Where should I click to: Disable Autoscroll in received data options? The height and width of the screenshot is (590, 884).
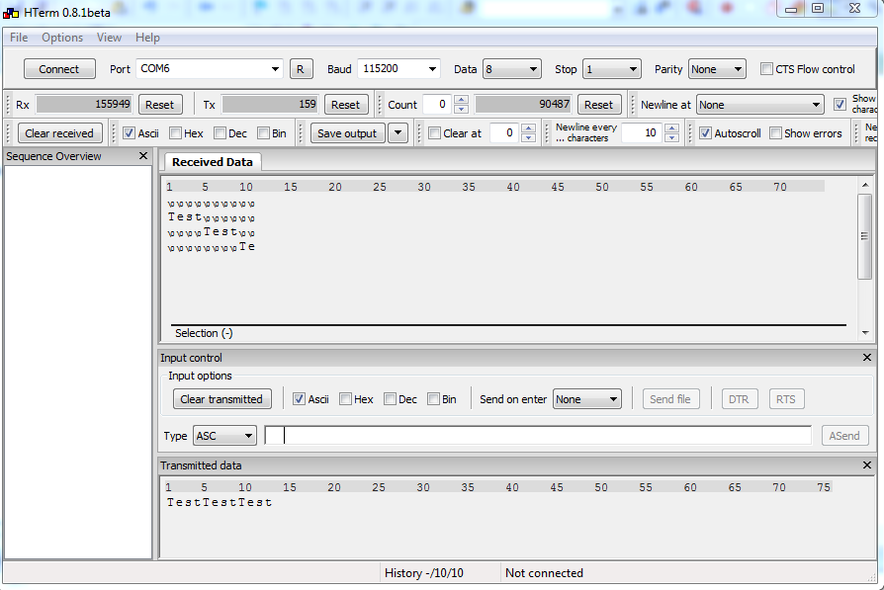705,132
